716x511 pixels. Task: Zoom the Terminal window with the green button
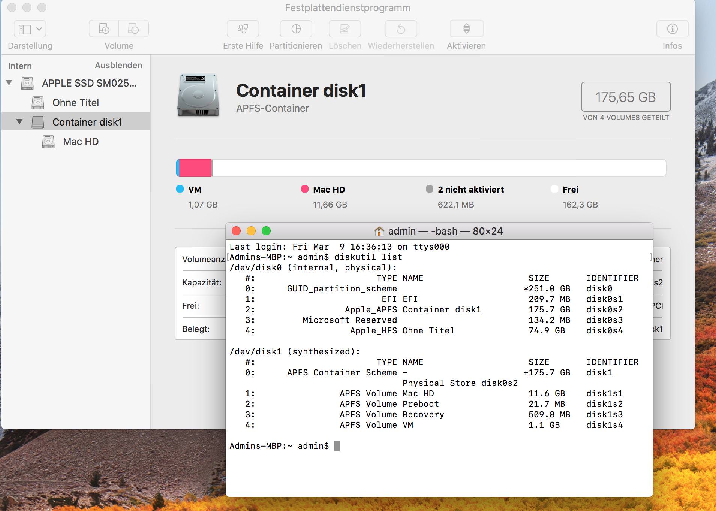pyautogui.click(x=266, y=231)
